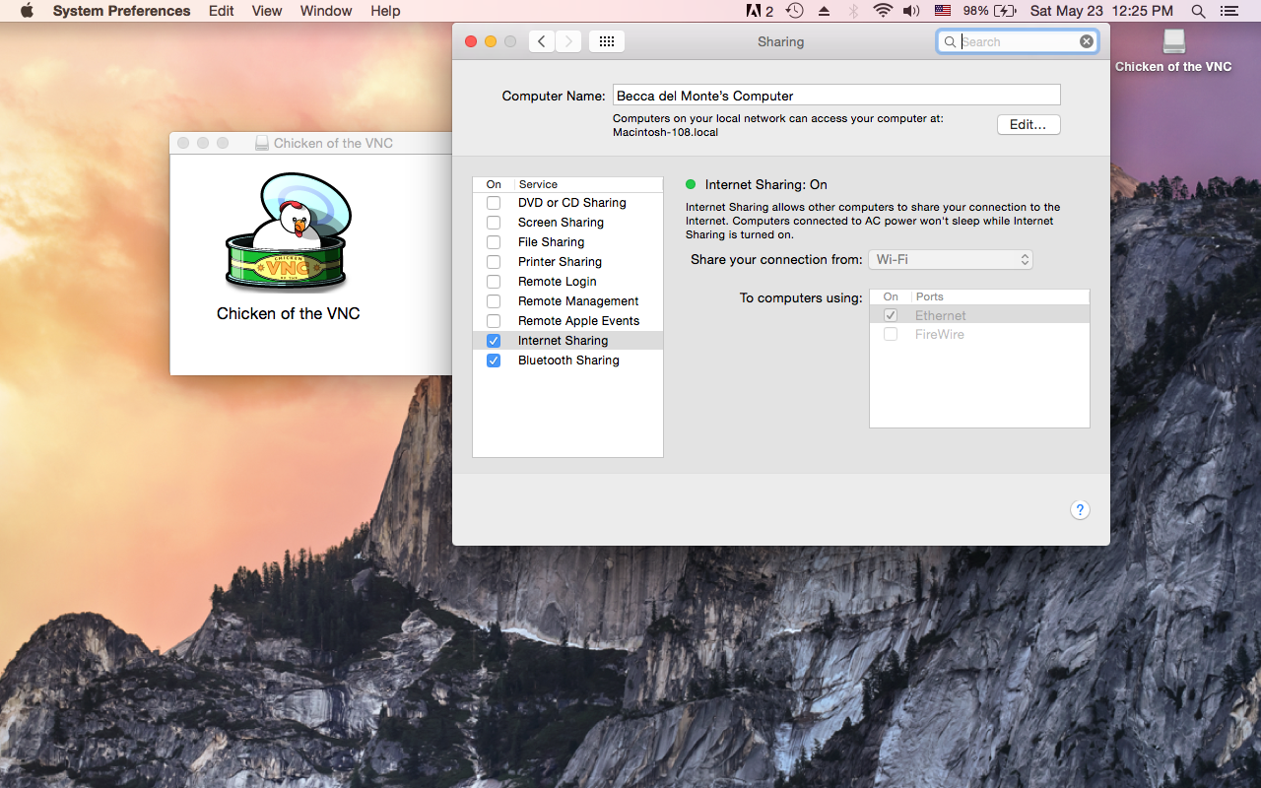Viewport: 1261px width, 788px height.
Task: Open the View menu
Action: coord(267,11)
